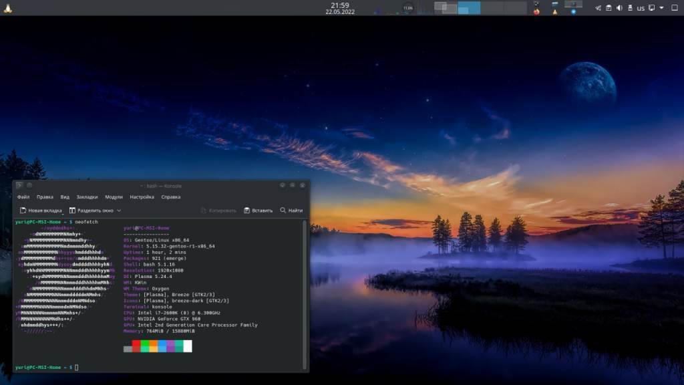Click the "Найти" search button
The image size is (684, 385).
[x=291, y=211]
